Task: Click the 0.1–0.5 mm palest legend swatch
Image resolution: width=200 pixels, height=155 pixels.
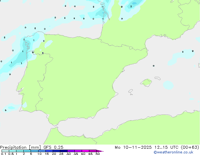Action: (x=5, y=151)
